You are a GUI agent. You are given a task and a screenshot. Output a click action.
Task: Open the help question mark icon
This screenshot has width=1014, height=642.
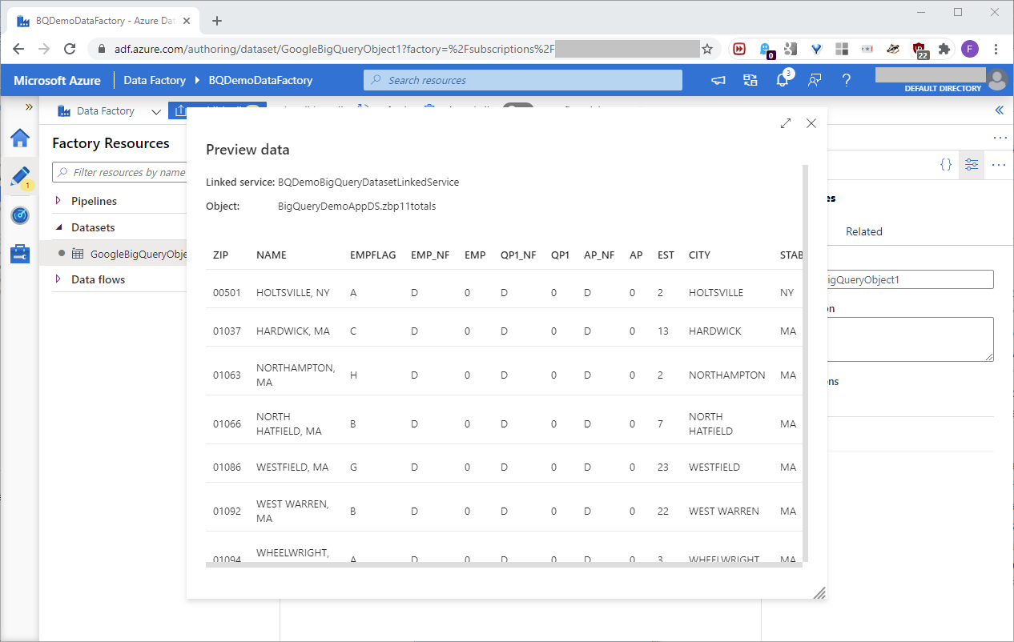point(846,80)
